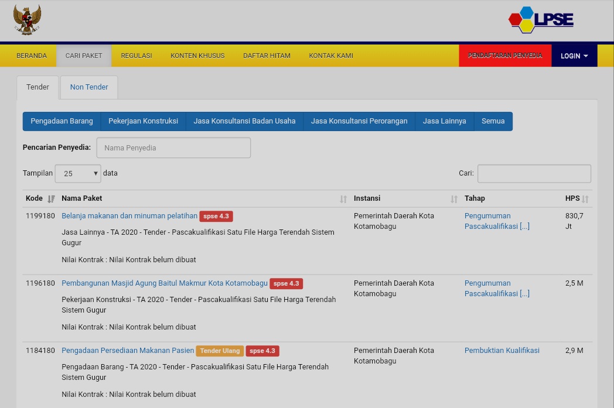Switch to the Non Tender tab
This screenshot has width=614, height=408.
(x=89, y=87)
